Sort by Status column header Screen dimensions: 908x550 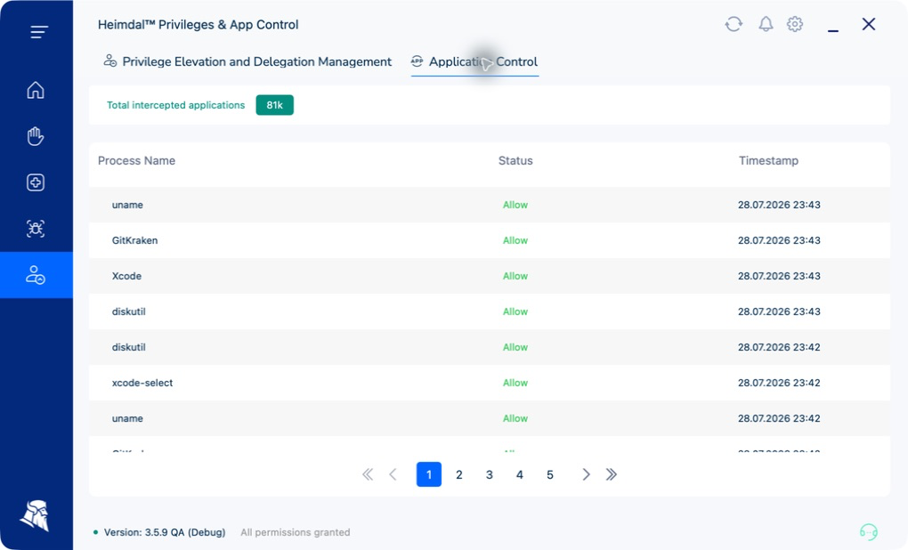coord(515,160)
